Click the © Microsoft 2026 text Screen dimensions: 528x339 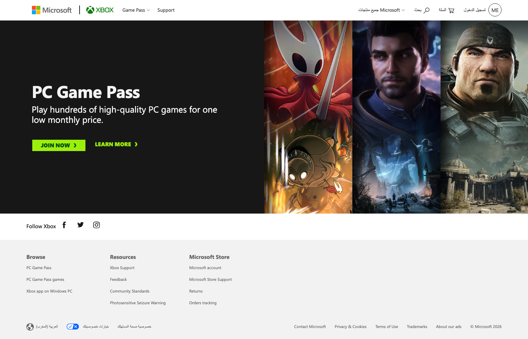486,327
